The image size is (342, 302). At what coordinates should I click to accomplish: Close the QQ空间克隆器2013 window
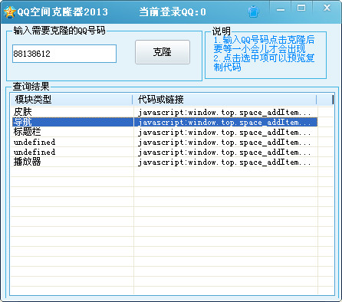[327, 8]
